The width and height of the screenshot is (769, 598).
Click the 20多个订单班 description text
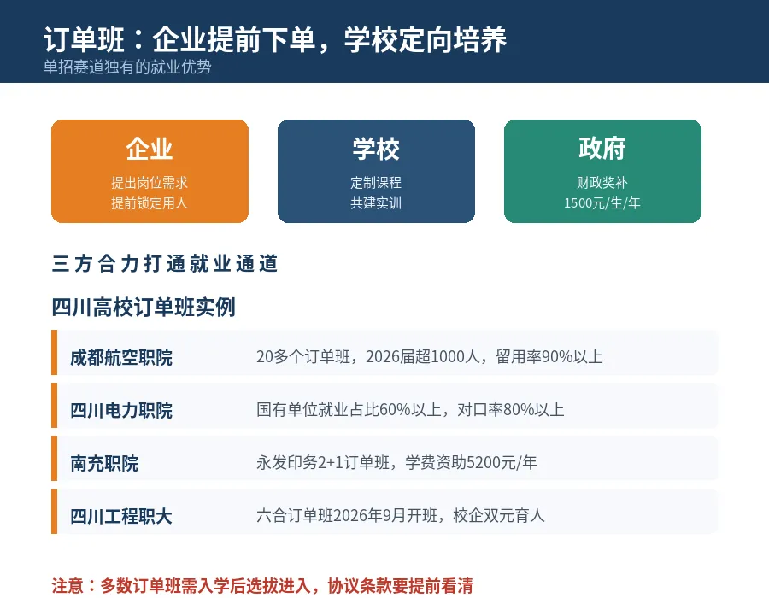[430, 356]
